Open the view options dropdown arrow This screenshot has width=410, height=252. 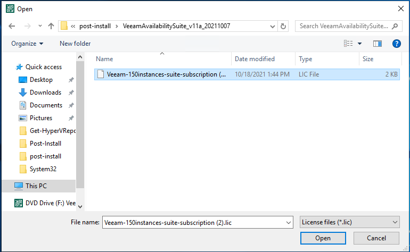click(x=360, y=44)
